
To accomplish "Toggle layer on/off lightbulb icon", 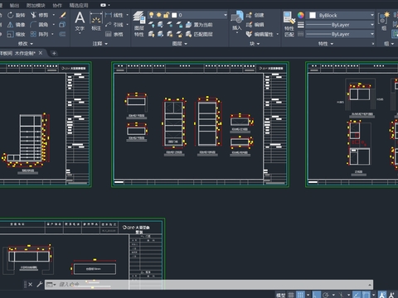I will point(152,15).
